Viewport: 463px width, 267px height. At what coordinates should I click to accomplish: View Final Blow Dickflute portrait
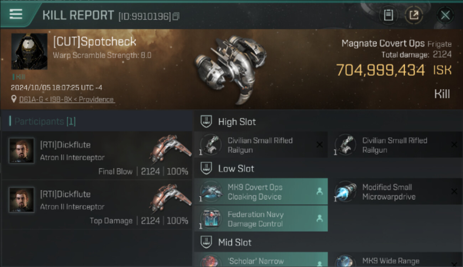[22, 151]
